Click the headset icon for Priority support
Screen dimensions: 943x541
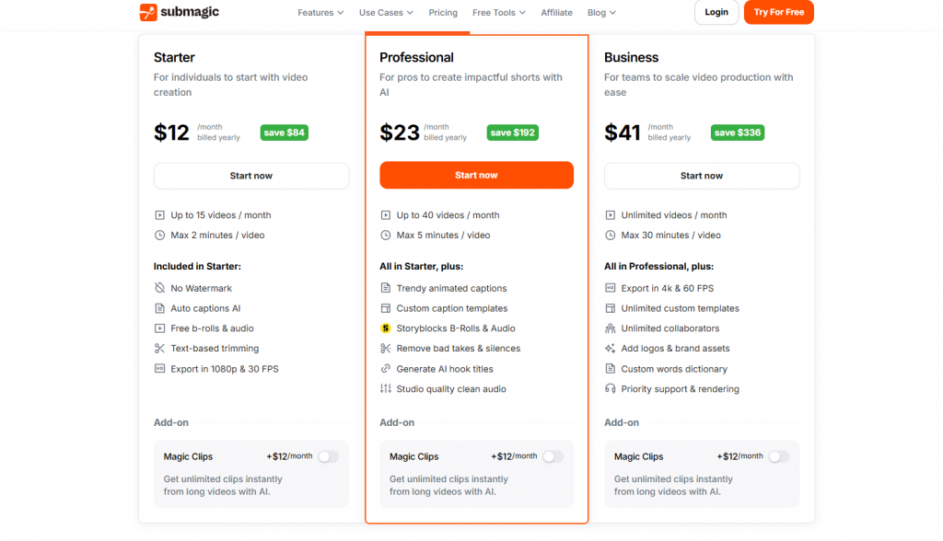coord(610,389)
